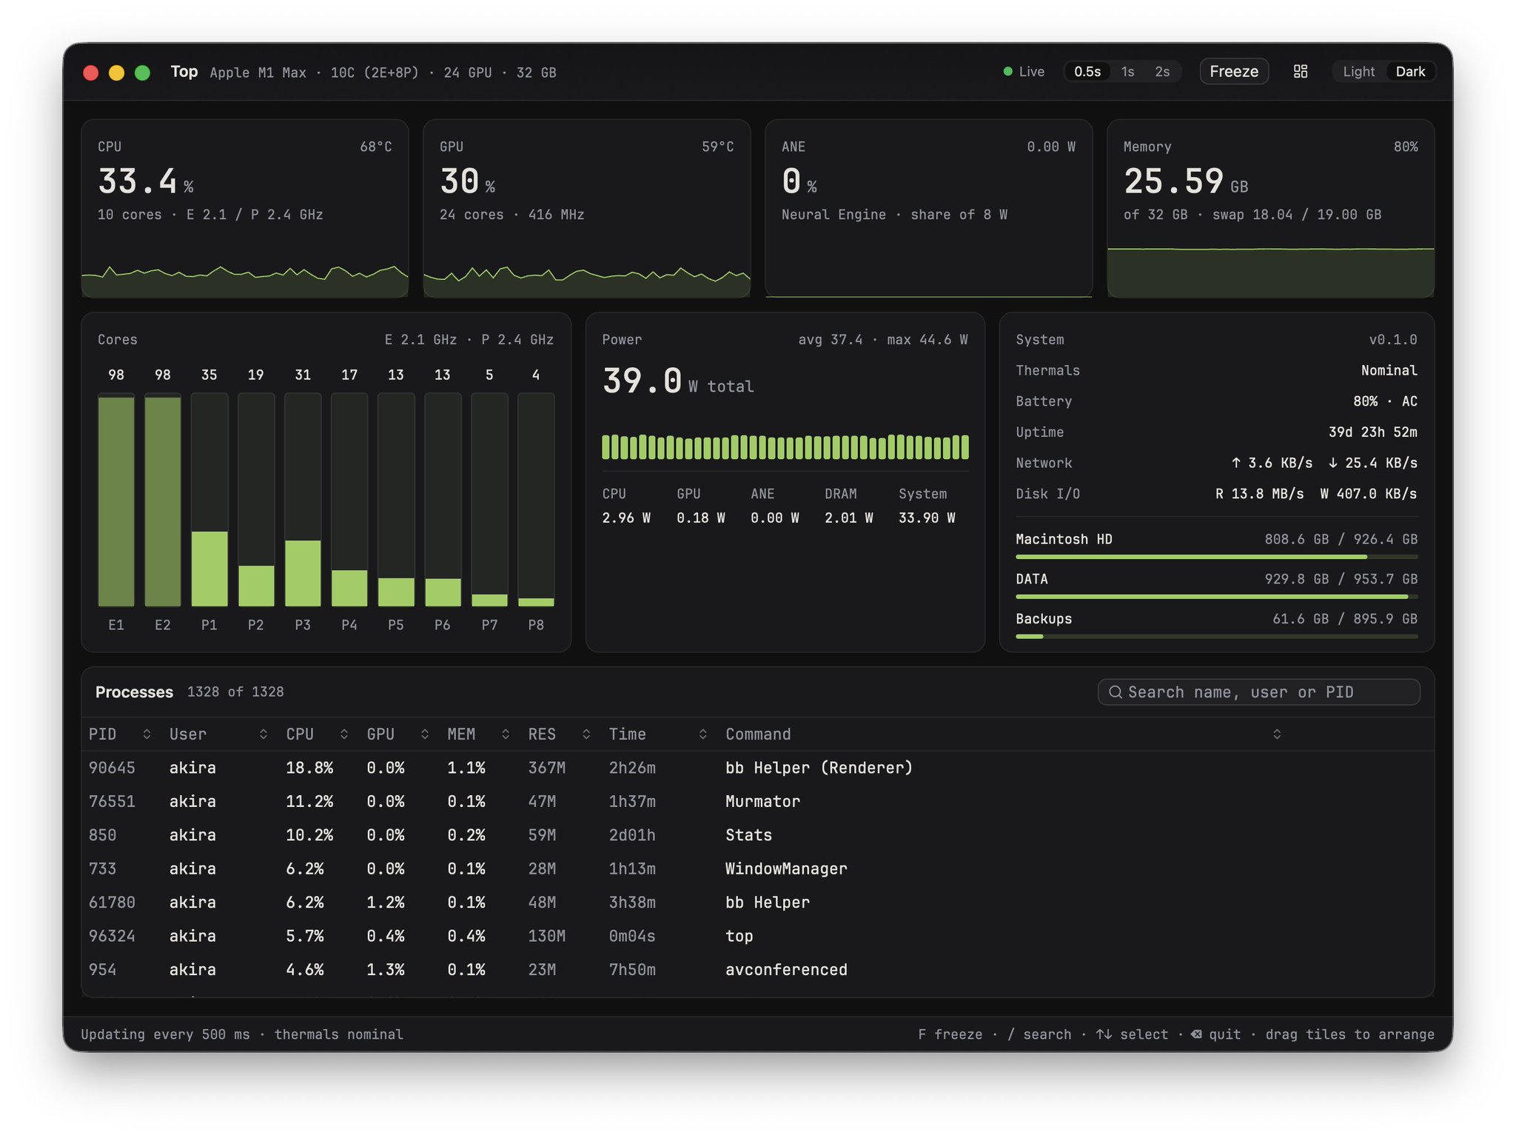Sort by MEM column arrows
1516x1135 pixels.
[506, 734]
